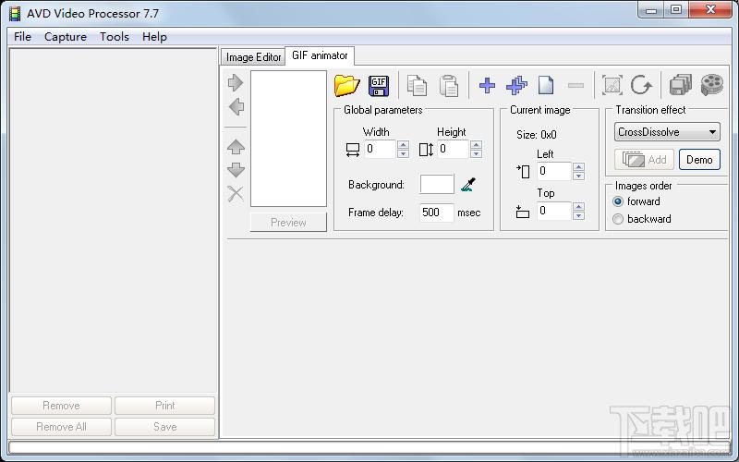
Task: Click the Left offset input field
Action: click(554, 171)
